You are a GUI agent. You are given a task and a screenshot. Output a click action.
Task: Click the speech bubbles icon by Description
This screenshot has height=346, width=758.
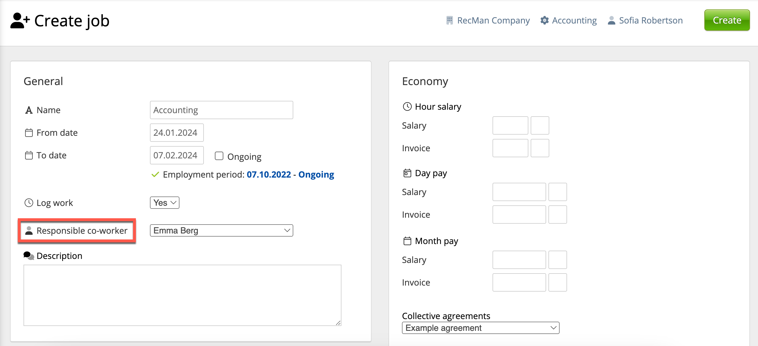coord(29,256)
